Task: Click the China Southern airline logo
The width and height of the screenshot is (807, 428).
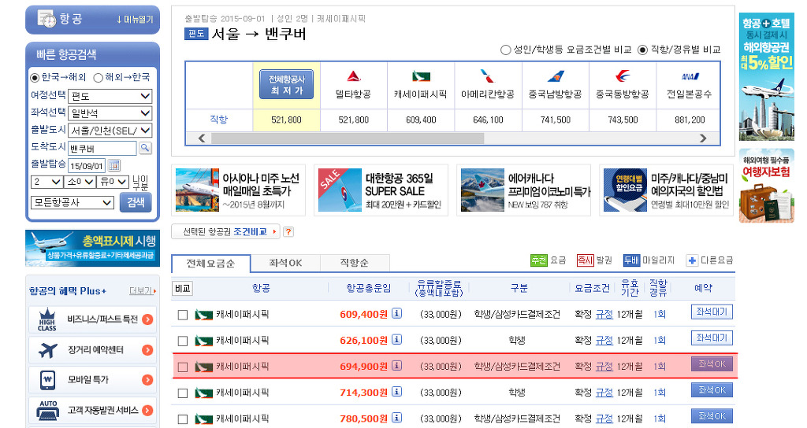Action: coord(556,76)
